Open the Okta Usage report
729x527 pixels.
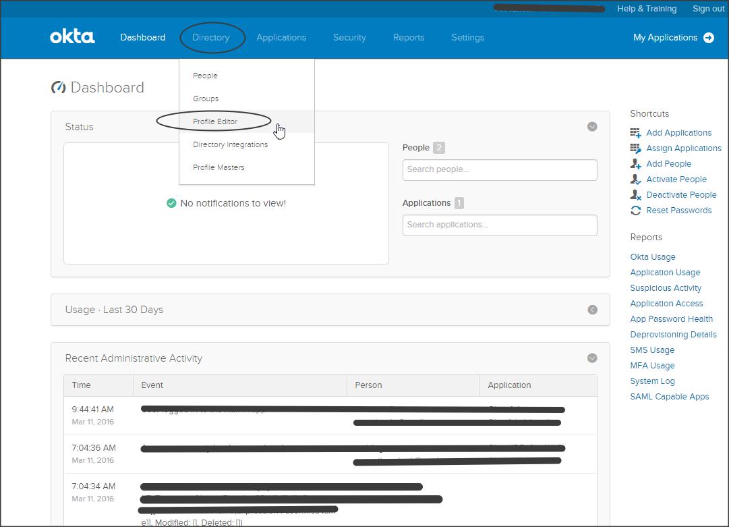[x=653, y=257]
